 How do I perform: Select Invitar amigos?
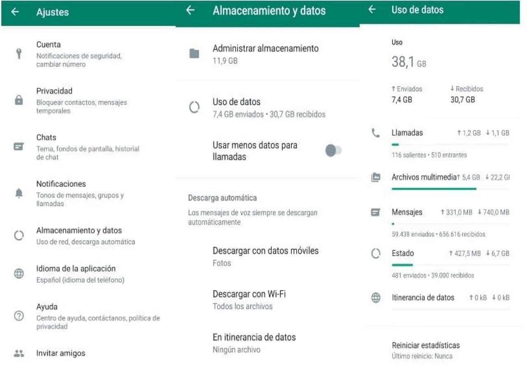coord(60,353)
